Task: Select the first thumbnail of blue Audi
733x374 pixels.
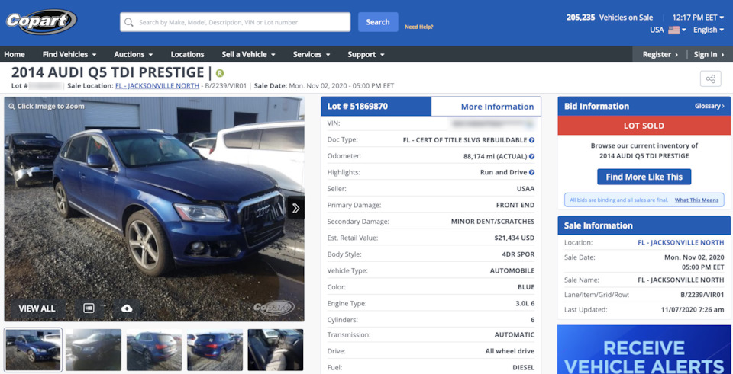Action: 33,350
